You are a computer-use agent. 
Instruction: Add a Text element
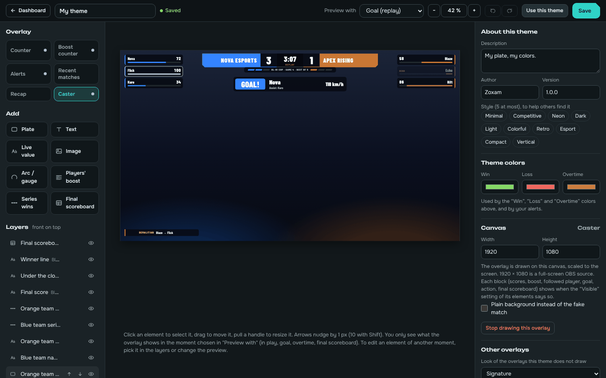(x=75, y=129)
